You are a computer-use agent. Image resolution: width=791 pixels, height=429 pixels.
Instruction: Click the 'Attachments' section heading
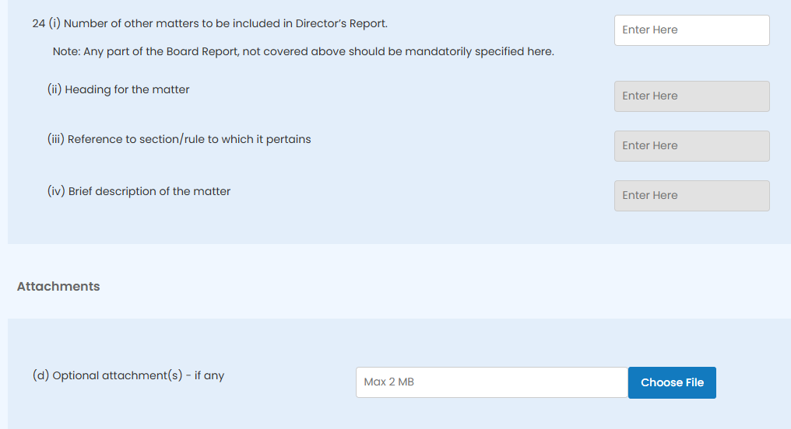tap(58, 287)
